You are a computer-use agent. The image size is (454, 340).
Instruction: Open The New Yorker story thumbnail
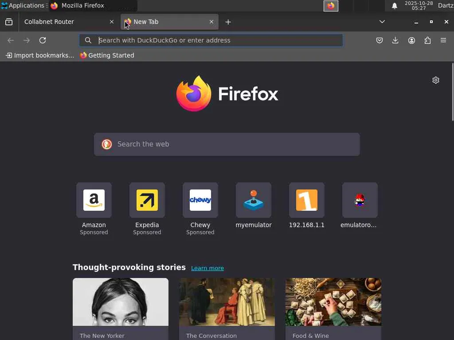tap(121, 302)
